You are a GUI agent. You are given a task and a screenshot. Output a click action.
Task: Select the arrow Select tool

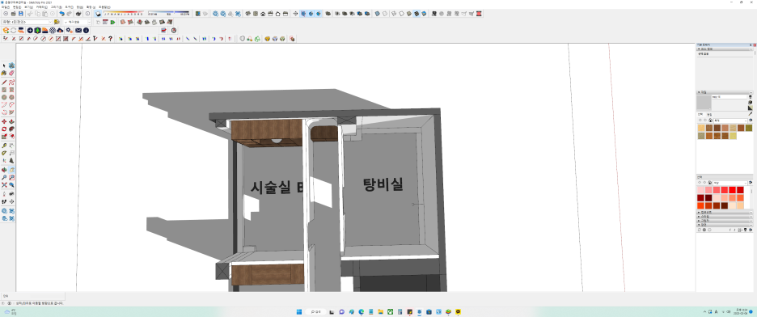pos(4,66)
